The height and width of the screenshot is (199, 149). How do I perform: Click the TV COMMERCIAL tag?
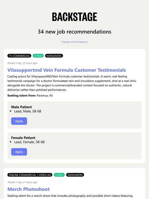(x=19, y=56)
